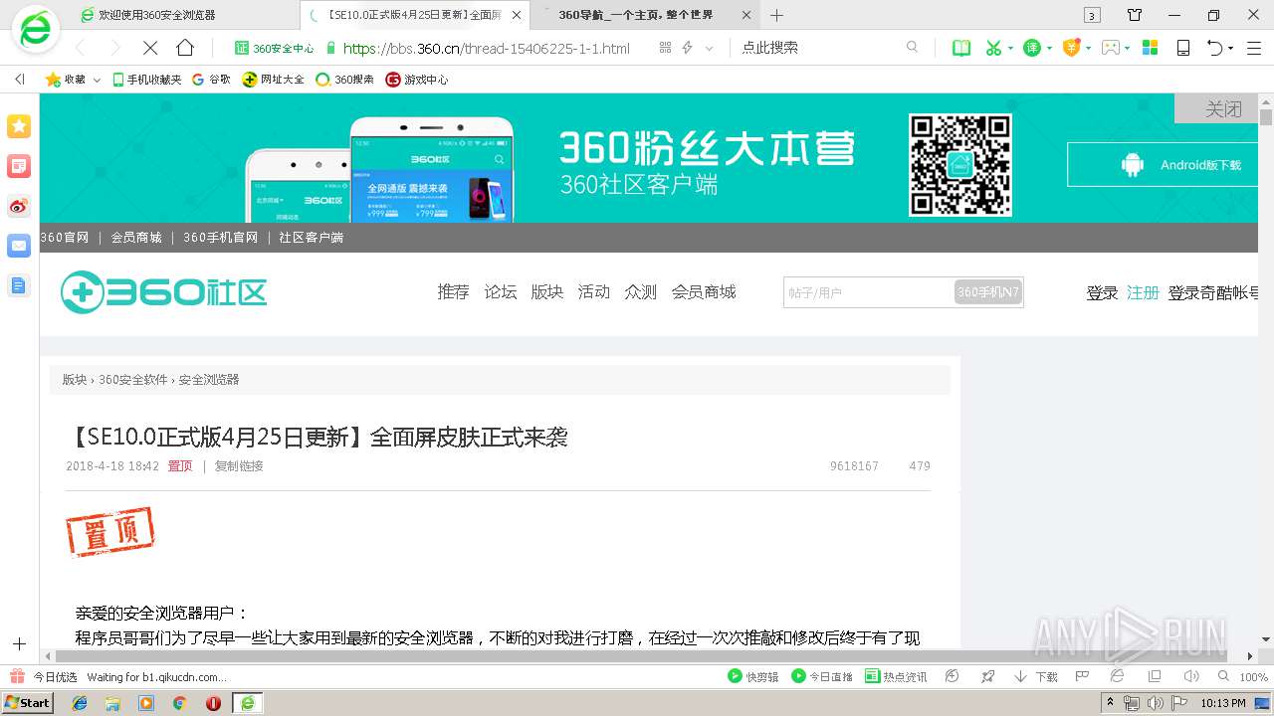1274x716 pixels.
Task: Open the mail sidebar icon
Action: pyautogui.click(x=19, y=246)
